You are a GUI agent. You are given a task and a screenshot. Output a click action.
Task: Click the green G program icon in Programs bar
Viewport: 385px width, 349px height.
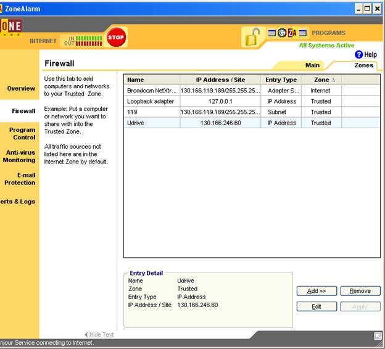pyautogui.click(x=282, y=33)
